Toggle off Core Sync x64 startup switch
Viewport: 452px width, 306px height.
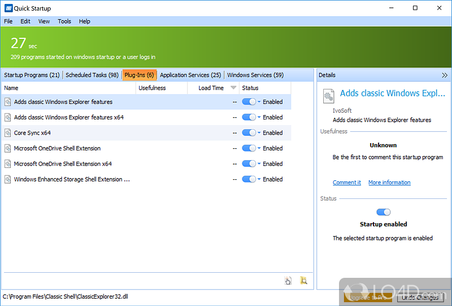(x=249, y=133)
